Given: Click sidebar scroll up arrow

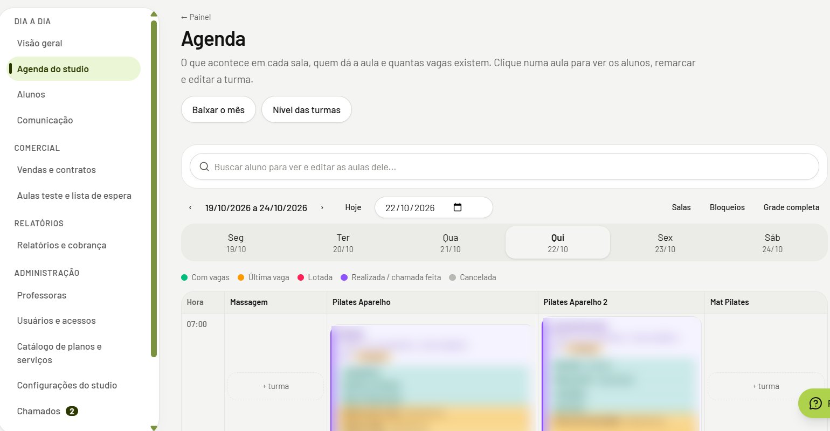Looking at the screenshot, I should point(154,14).
